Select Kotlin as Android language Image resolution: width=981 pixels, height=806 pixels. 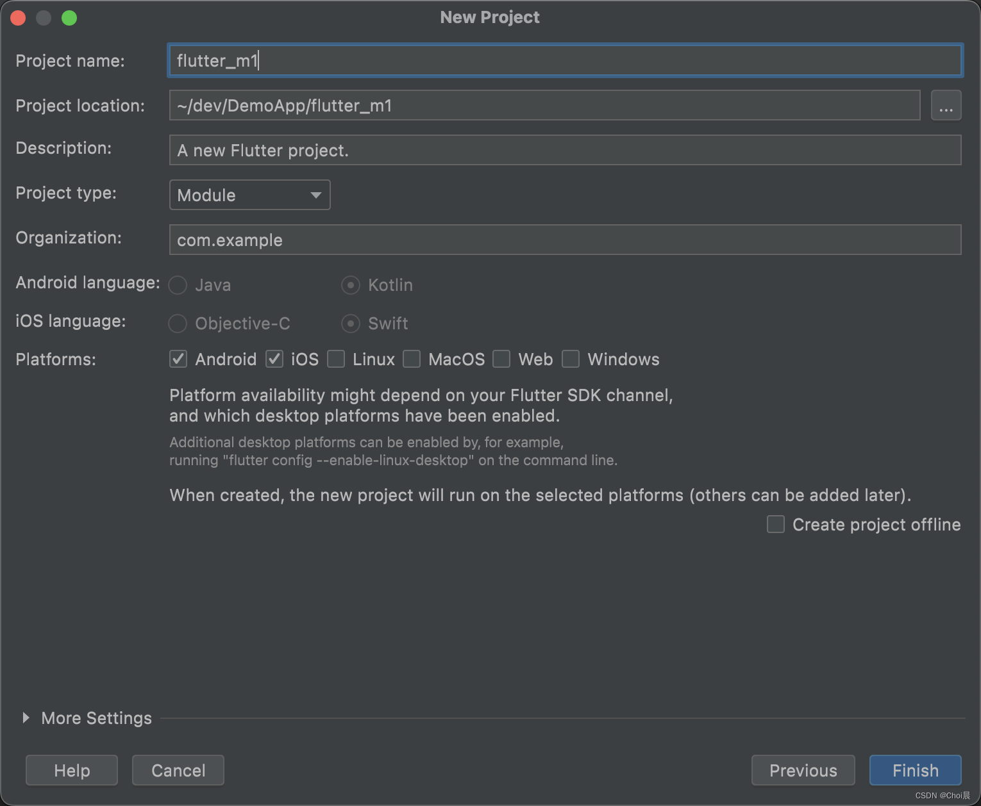pos(351,285)
